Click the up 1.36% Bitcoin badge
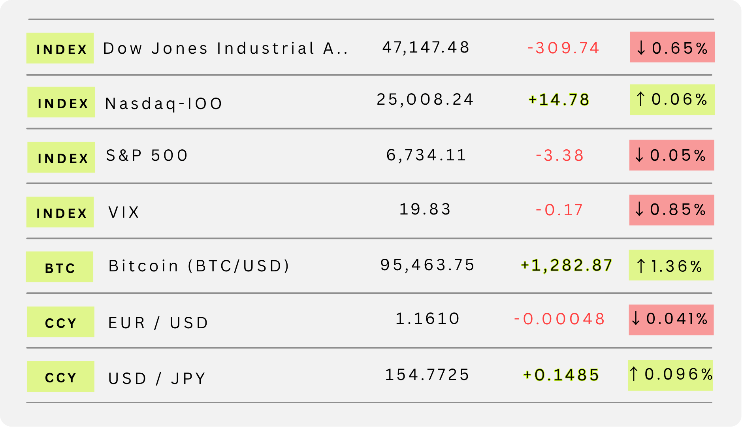 (671, 265)
